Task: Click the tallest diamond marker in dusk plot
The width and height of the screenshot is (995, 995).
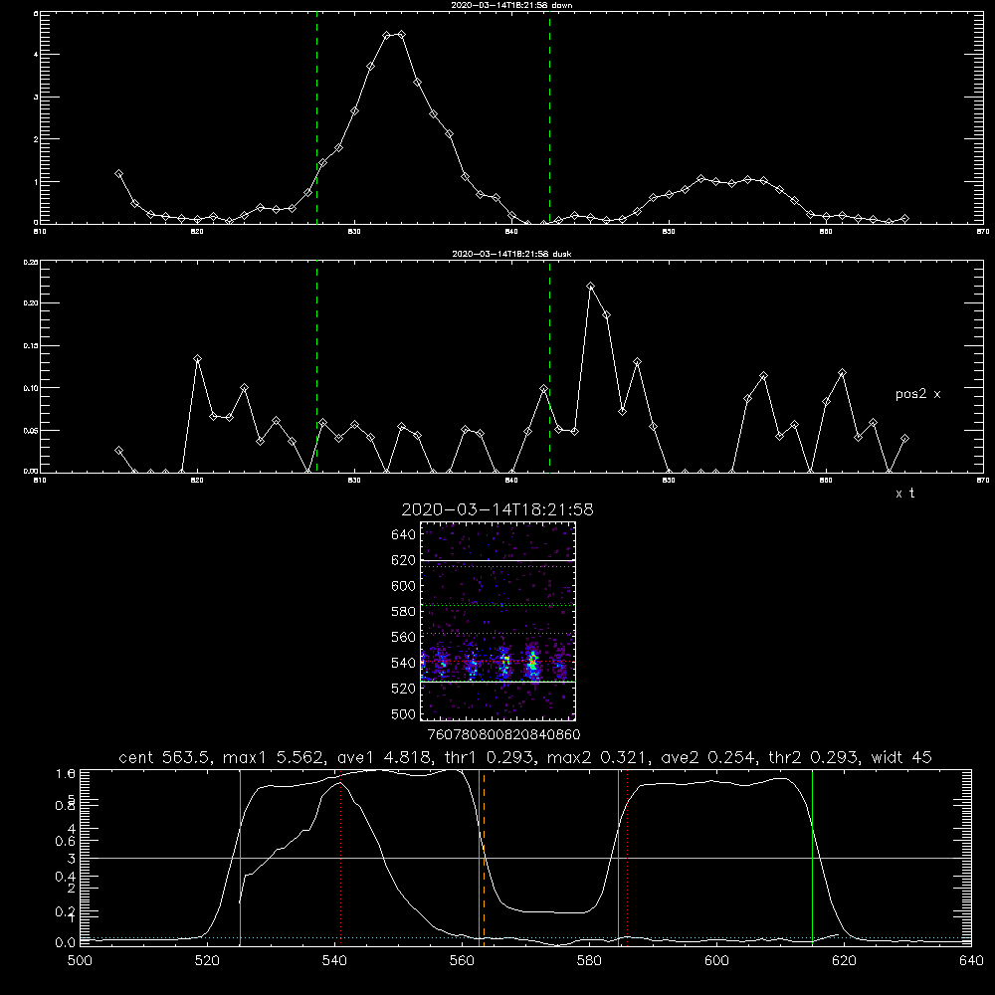Action: [x=591, y=287]
